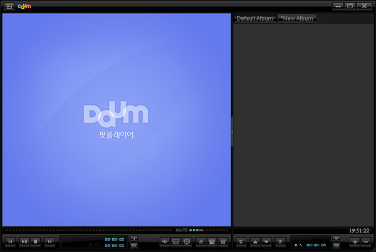Click the 19:51:22 clock text
Image resolution: width=376 pixels, height=252 pixels.
359,231
